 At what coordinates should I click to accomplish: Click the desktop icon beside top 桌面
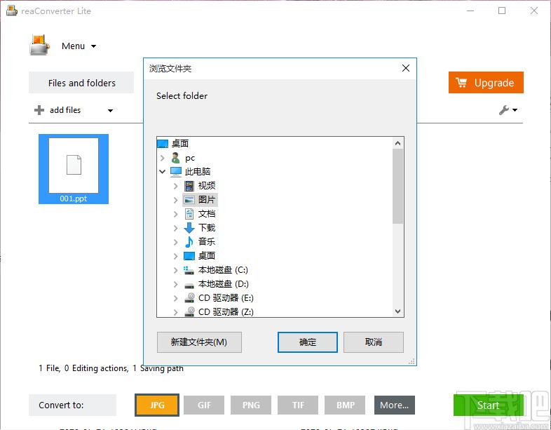tap(163, 144)
